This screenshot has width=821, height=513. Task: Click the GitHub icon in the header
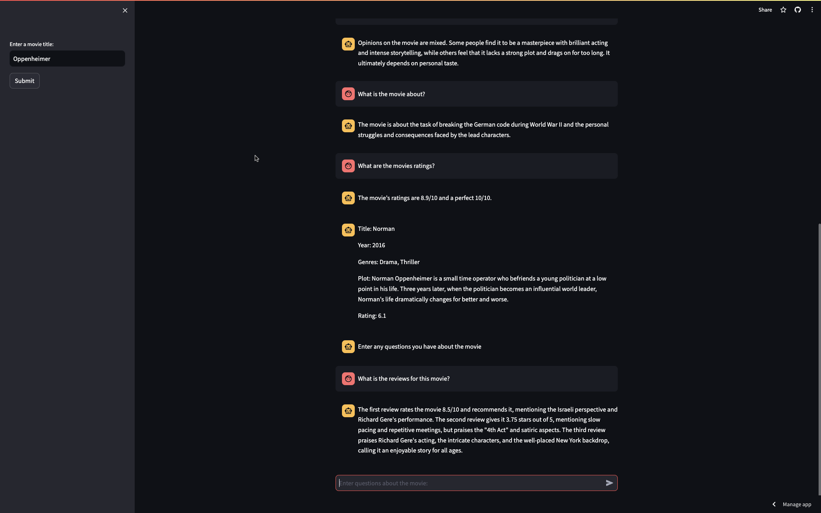[x=797, y=10]
